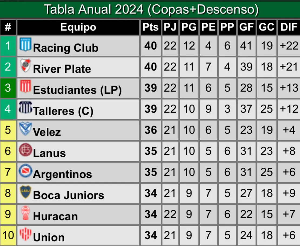The width and height of the screenshot is (300, 246).
Task: Open the Boca Juniors team name
Action: click(68, 195)
